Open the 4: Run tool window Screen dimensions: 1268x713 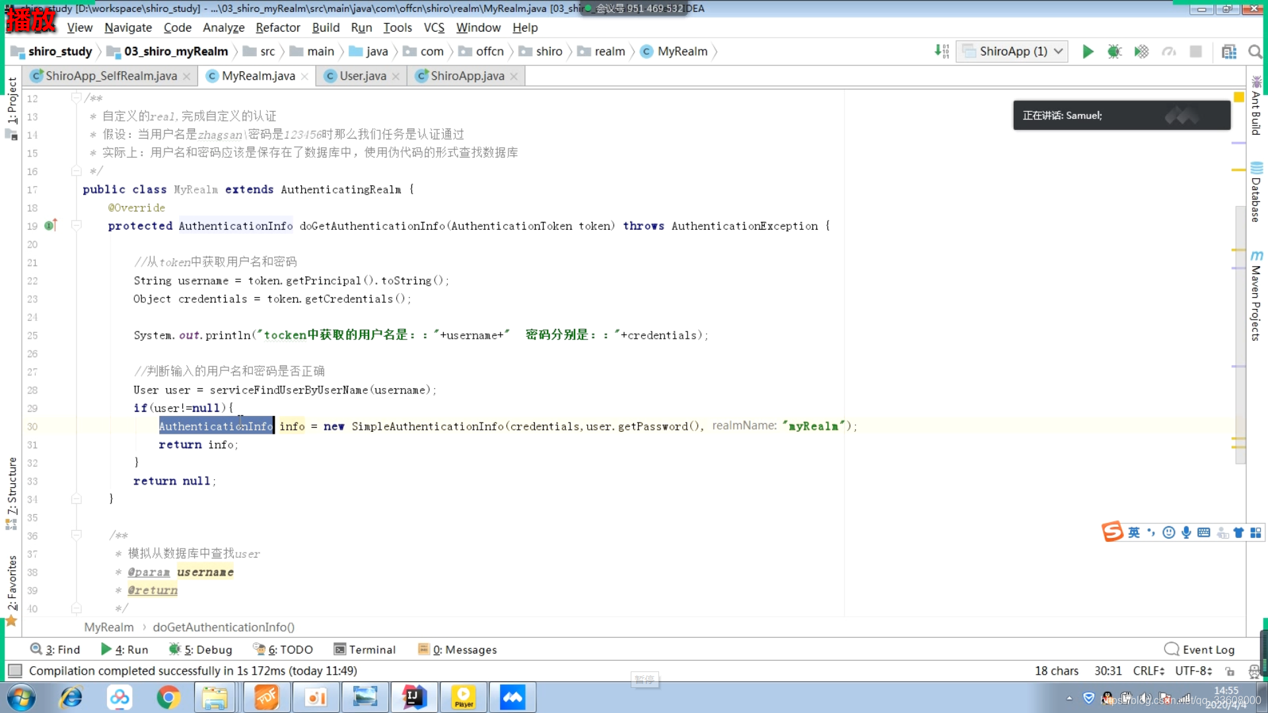pyautogui.click(x=125, y=650)
